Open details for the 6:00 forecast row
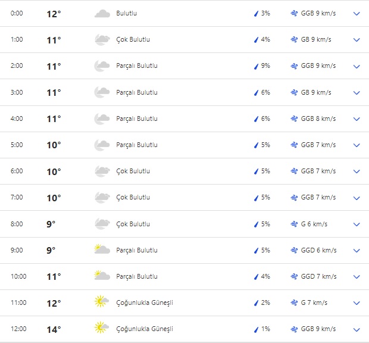This screenshot has width=369, height=343. coord(357,171)
